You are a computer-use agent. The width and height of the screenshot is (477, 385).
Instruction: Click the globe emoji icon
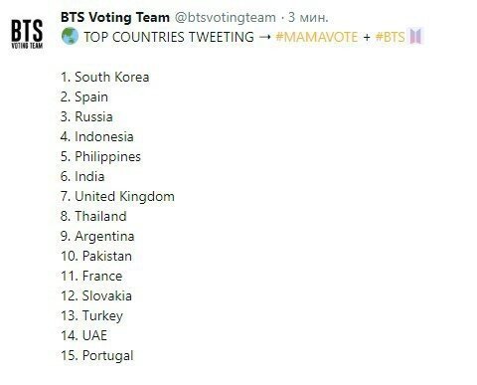coord(70,36)
